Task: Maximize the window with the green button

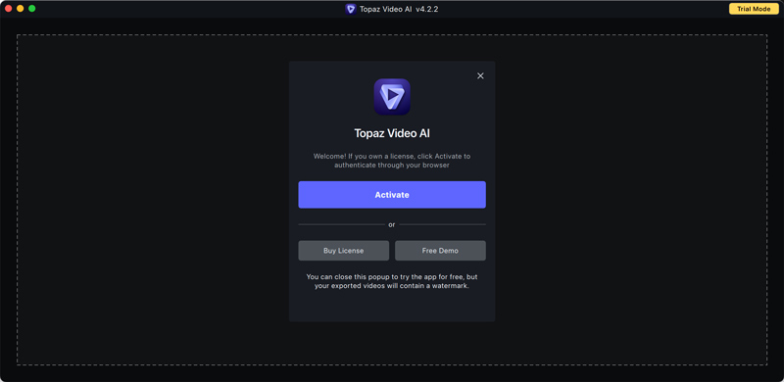Action: click(x=32, y=9)
